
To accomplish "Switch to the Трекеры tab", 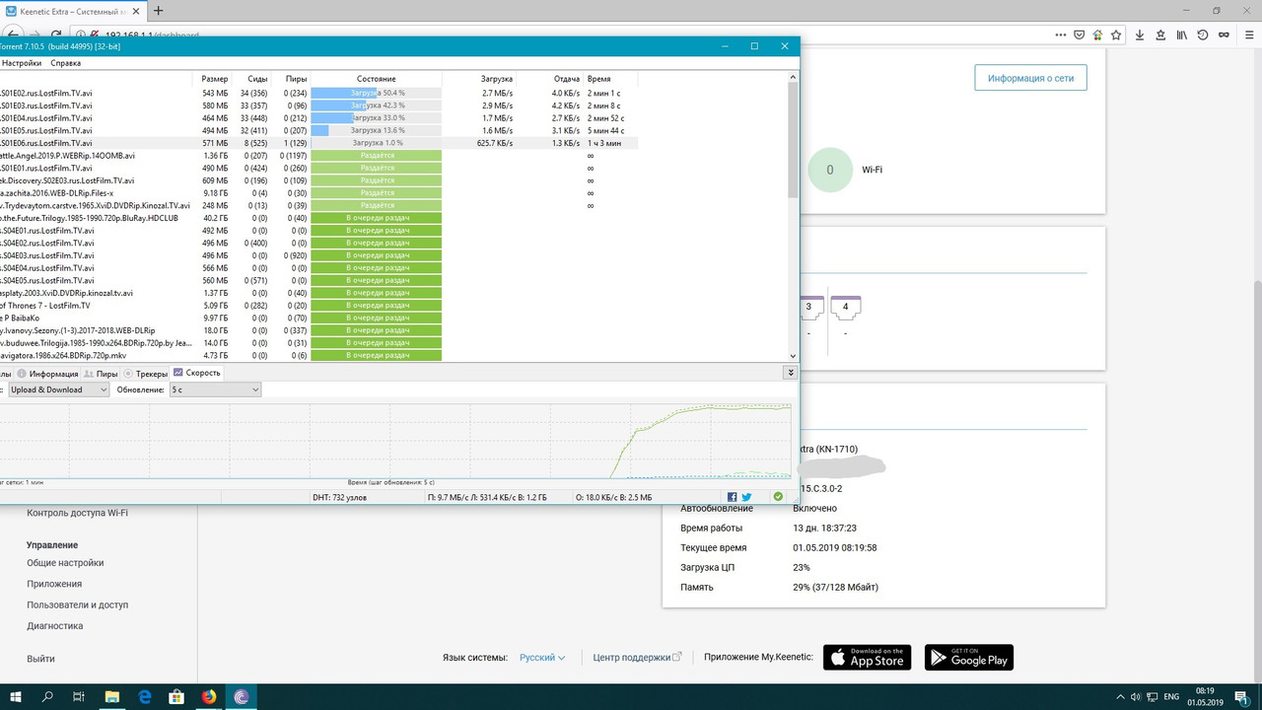I will point(145,374).
